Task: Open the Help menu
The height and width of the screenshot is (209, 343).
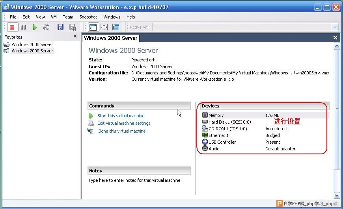Action: click(130, 17)
